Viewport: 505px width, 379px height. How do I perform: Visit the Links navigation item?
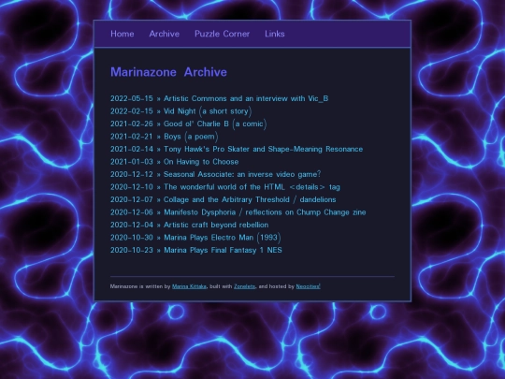coord(275,34)
